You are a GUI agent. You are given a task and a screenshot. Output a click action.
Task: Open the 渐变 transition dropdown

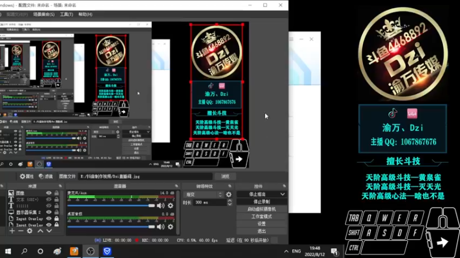tap(204, 194)
